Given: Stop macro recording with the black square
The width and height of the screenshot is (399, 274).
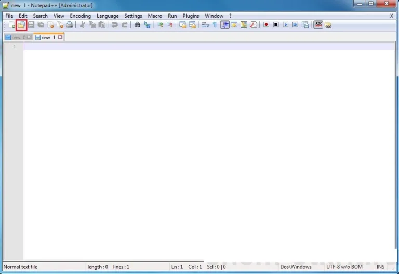Looking at the screenshot, I should pos(276,25).
